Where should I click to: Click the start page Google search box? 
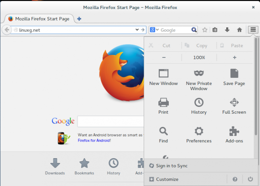110,121
